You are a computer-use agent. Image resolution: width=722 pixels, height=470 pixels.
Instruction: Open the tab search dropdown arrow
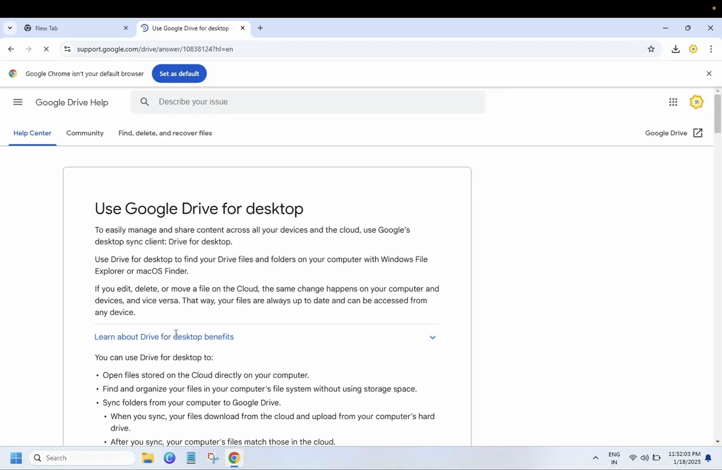(x=10, y=28)
